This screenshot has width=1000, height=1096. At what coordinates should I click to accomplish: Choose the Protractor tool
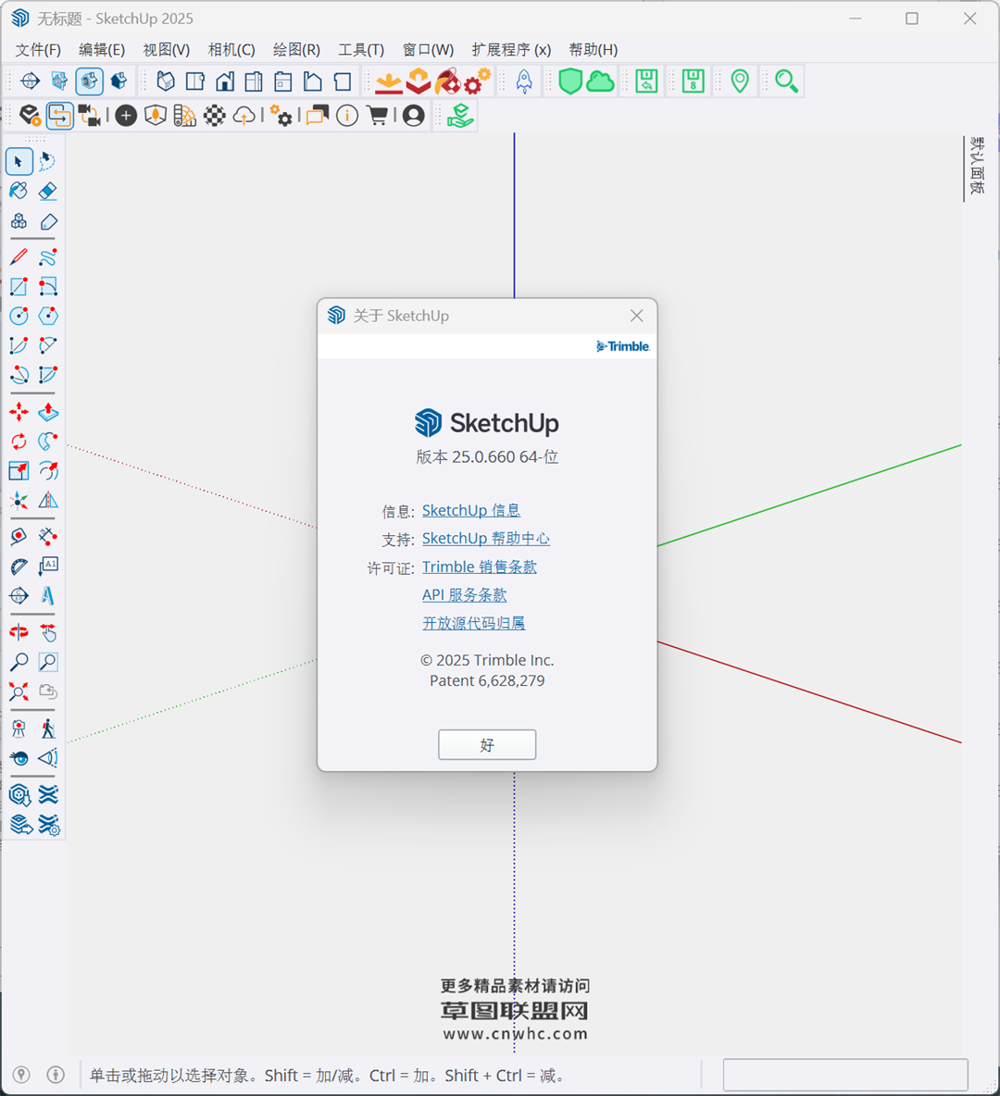(x=19, y=567)
